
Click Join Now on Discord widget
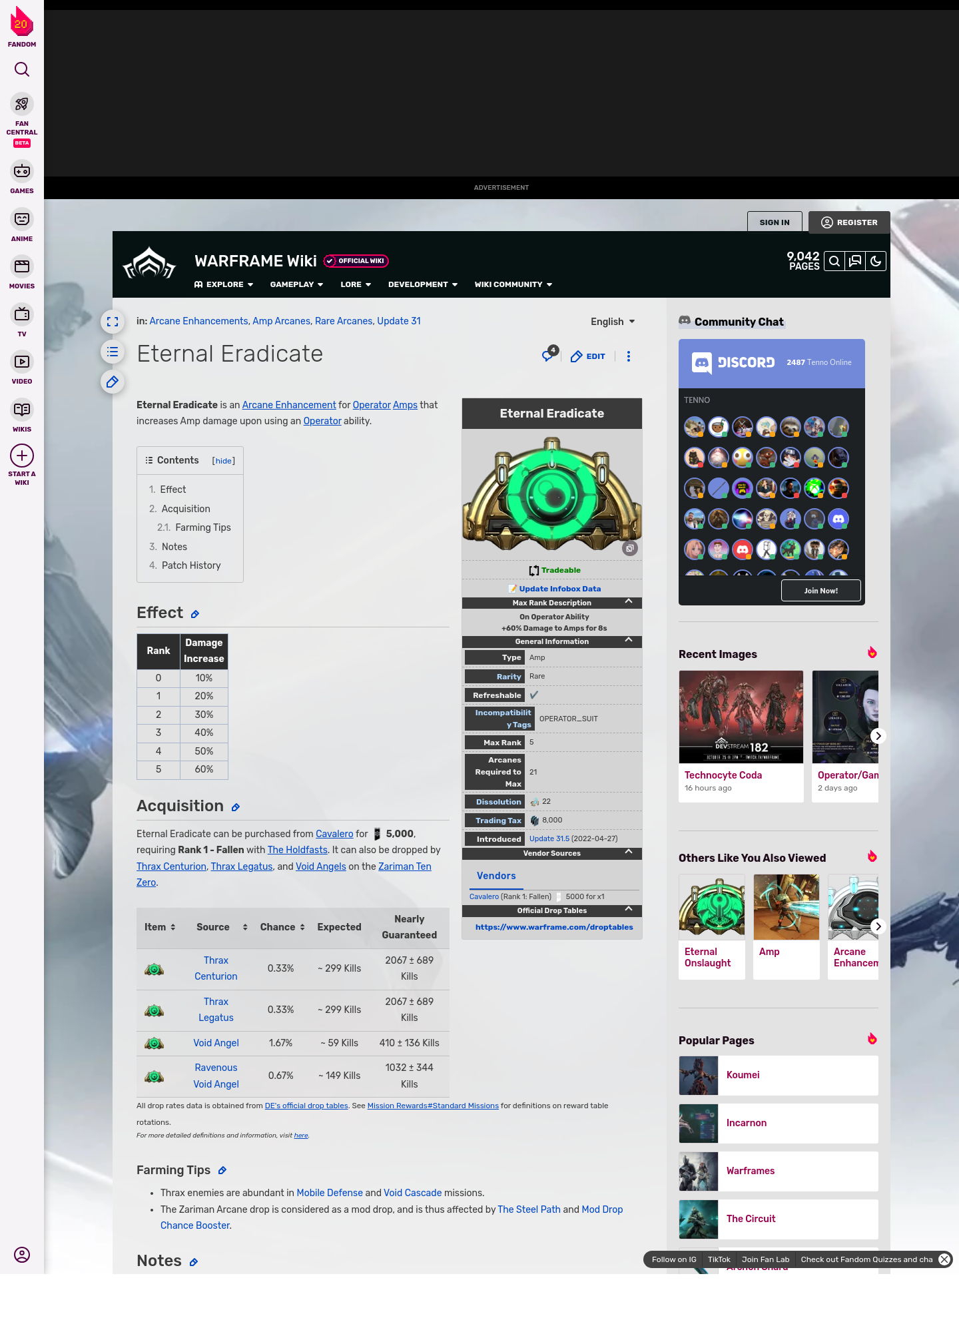(821, 591)
